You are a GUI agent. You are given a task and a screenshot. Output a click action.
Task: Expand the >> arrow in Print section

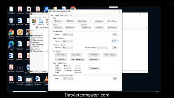click(90, 21)
